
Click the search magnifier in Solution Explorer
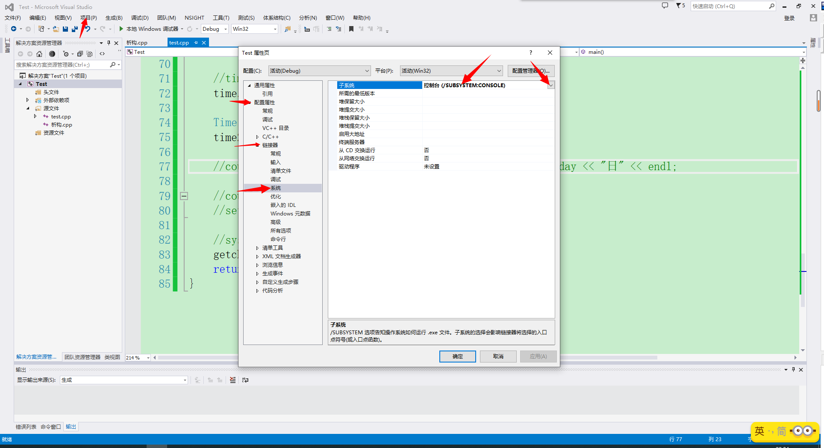(x=113, y=65)
